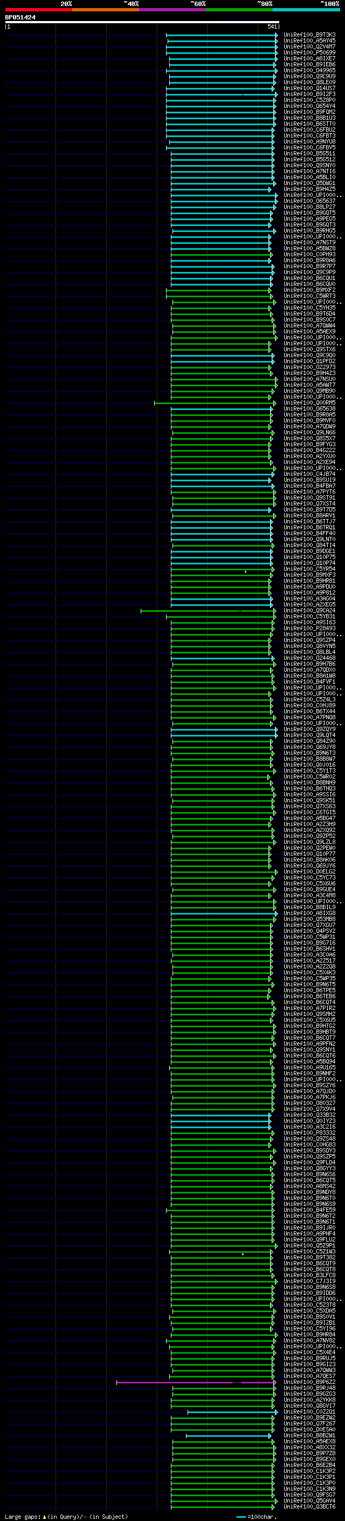Click the green ~80% identity legend segment
Image resolution: width=345 pixels, height=1521 pixels.
coord(239,10)
